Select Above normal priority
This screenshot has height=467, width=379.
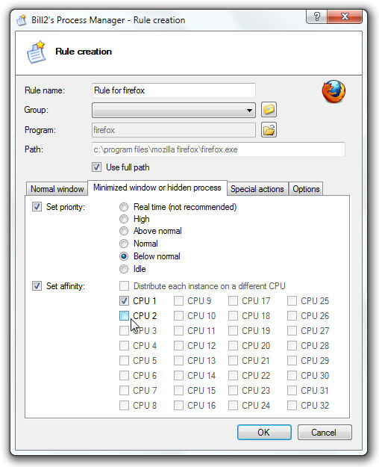click(x=124, y=231)
